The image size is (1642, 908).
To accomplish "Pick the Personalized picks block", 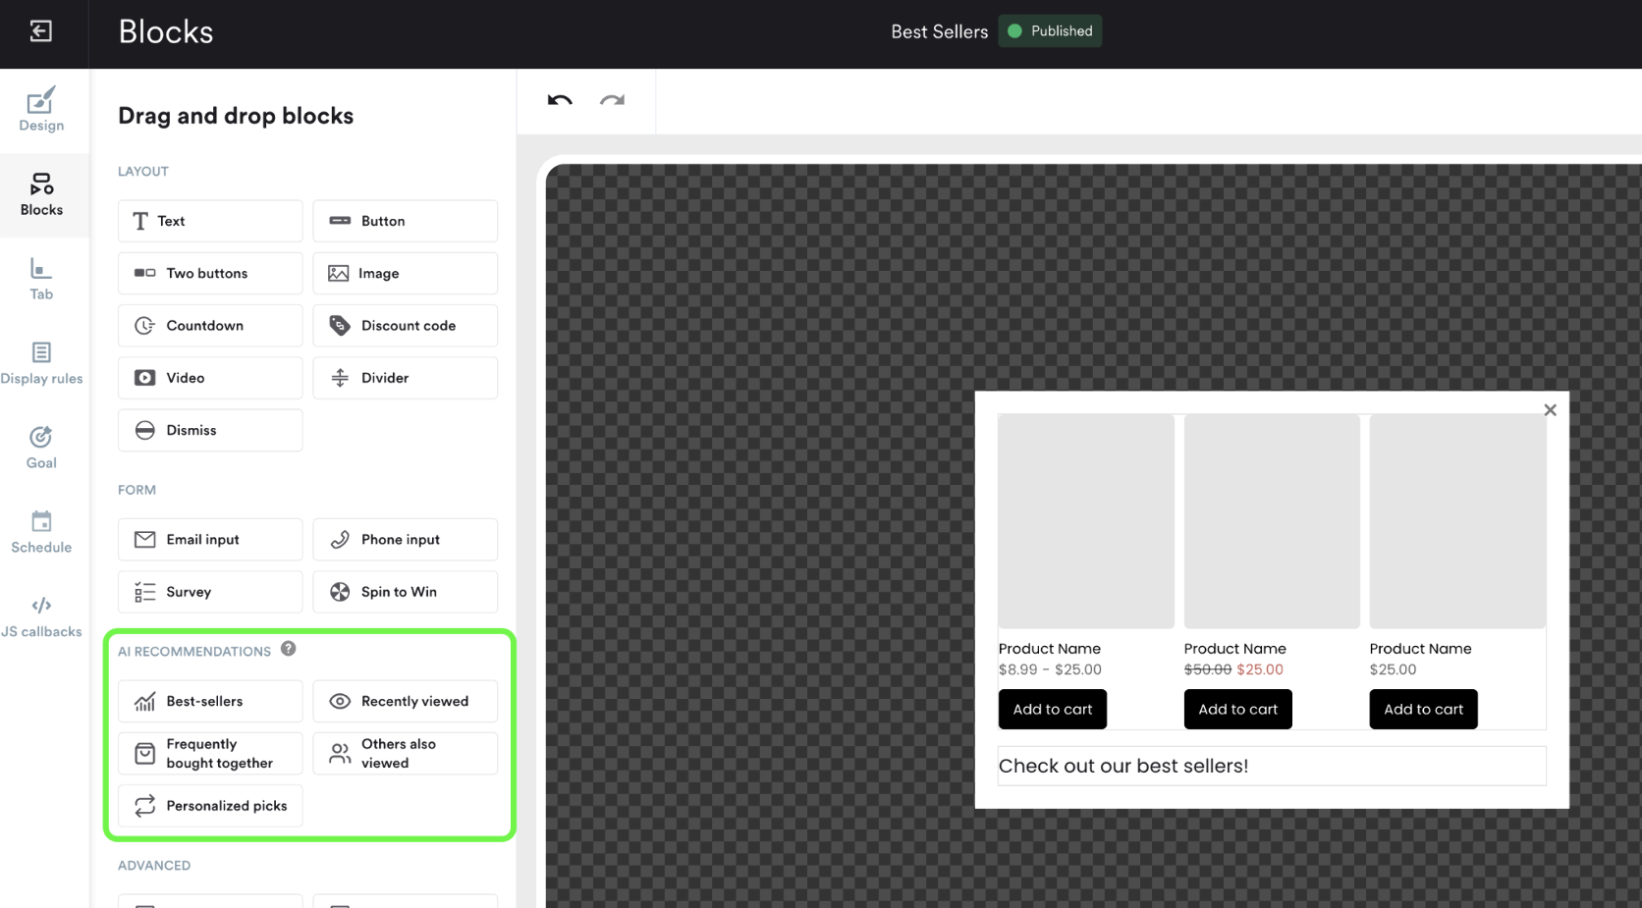I will (210, 806).
